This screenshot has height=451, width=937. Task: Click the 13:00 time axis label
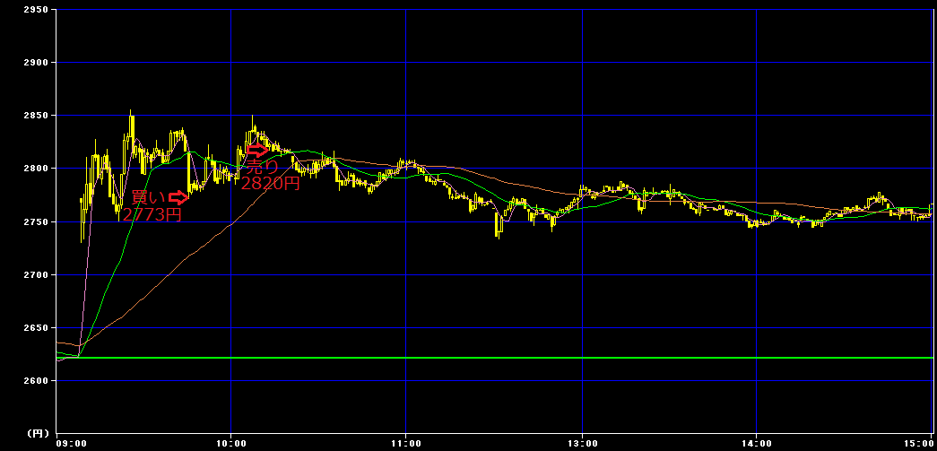coord(582,444)
